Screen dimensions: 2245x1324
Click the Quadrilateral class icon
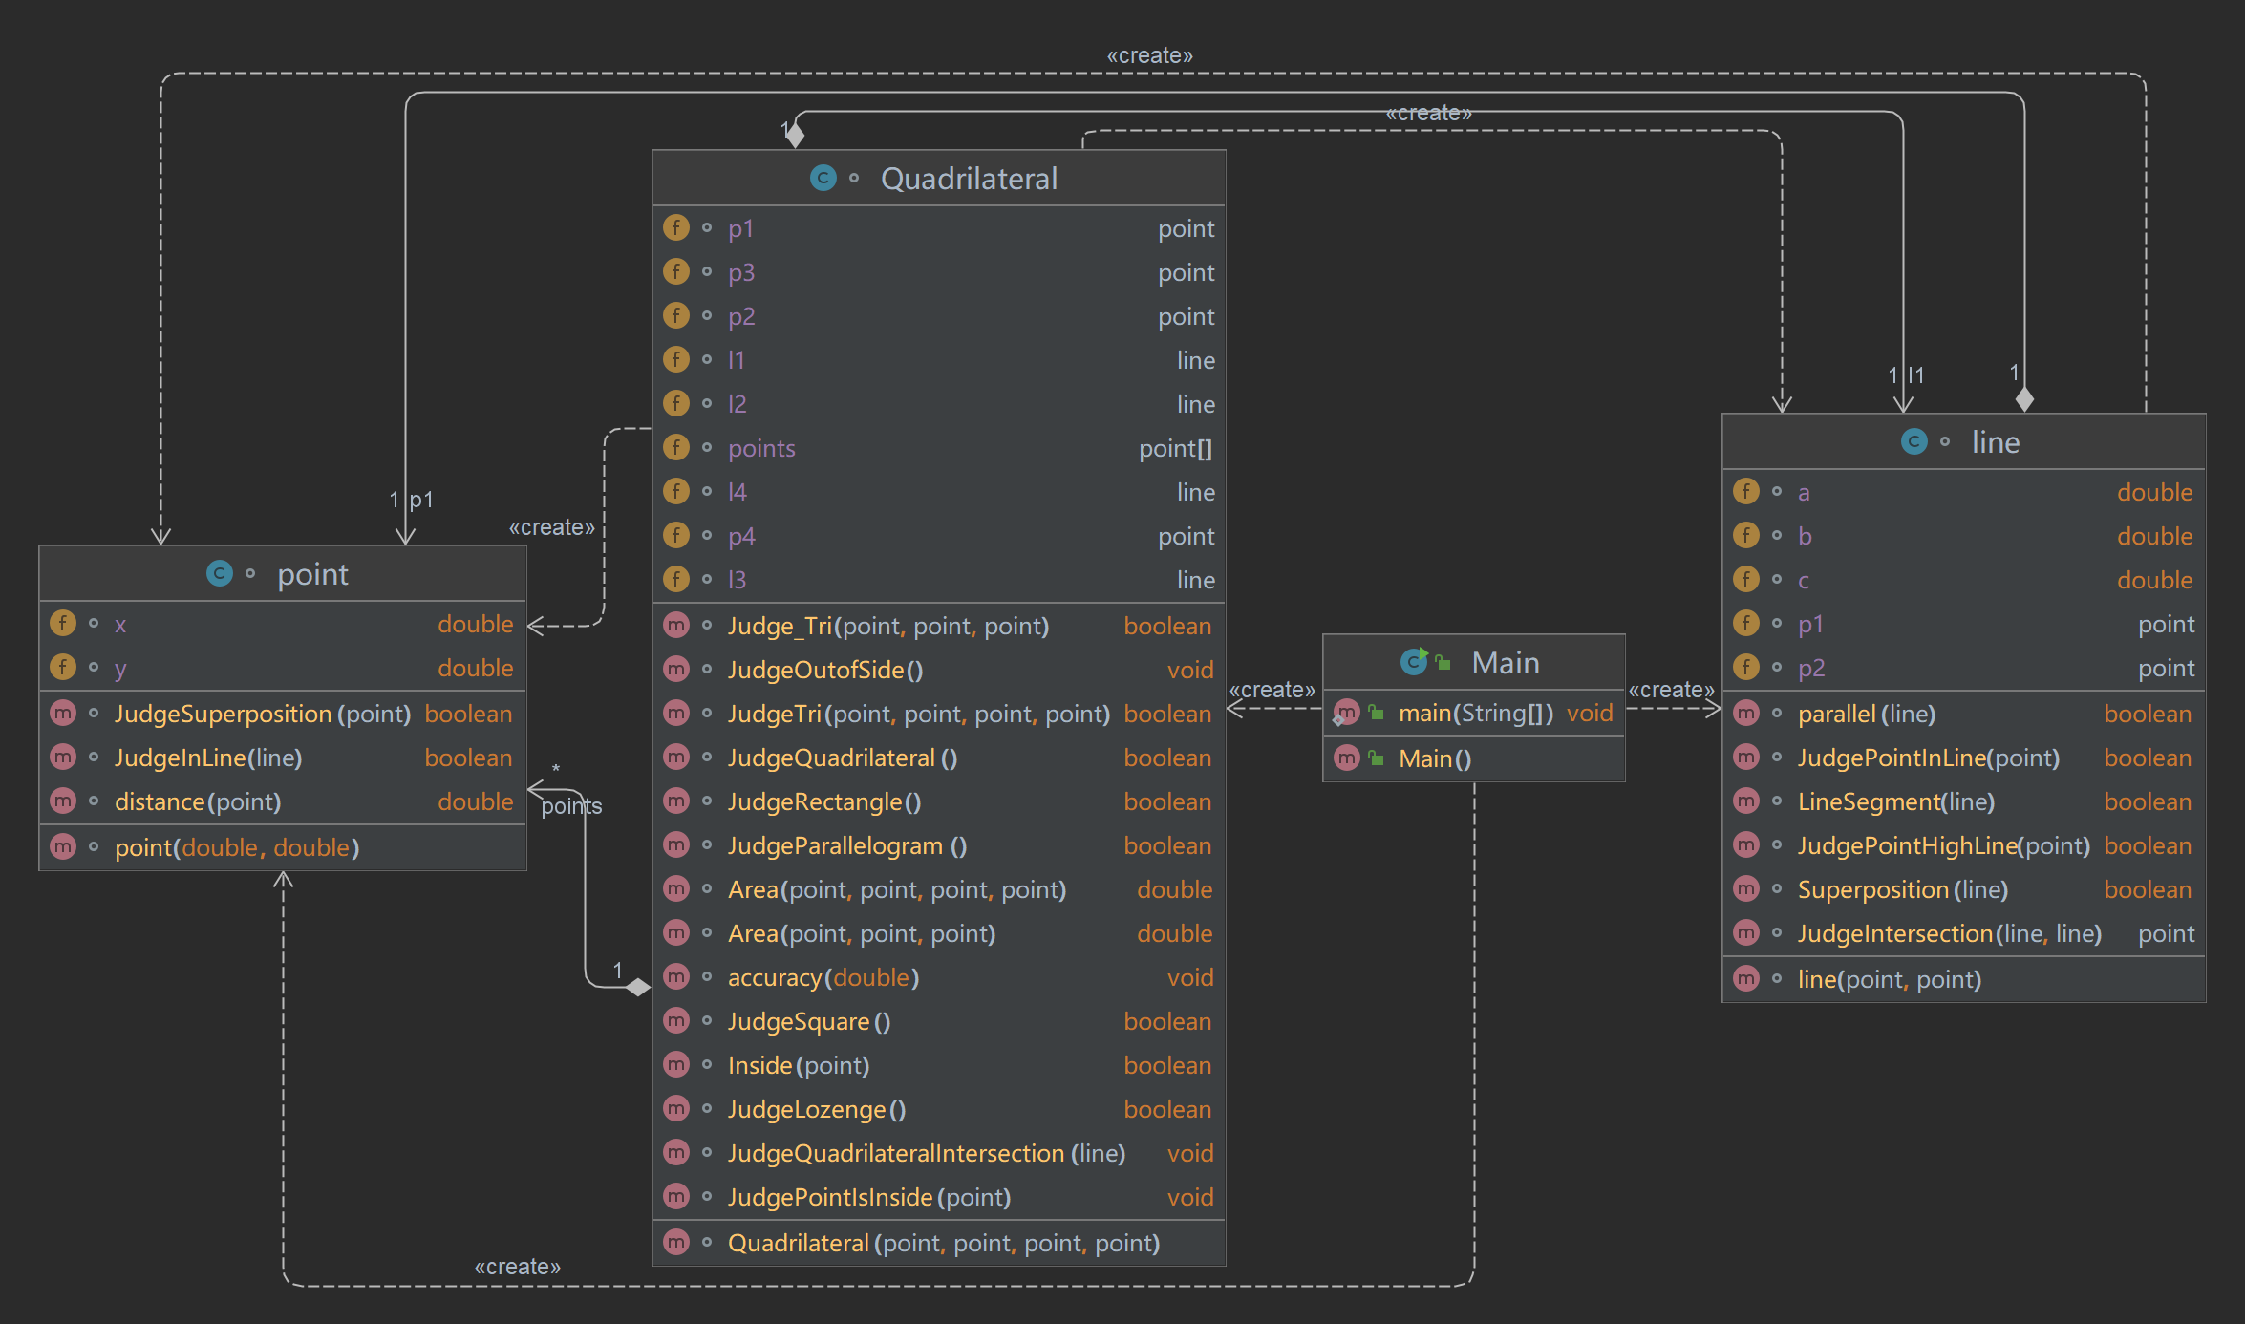coord(823,178)
